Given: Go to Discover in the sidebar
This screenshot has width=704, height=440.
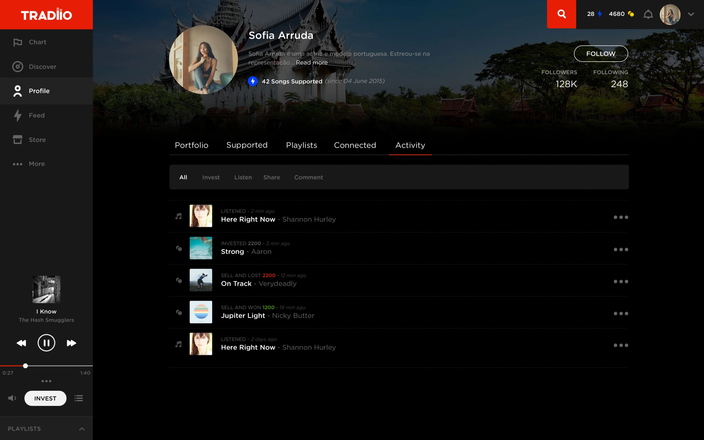Looking at the screenshot, I should click(42, 67).
